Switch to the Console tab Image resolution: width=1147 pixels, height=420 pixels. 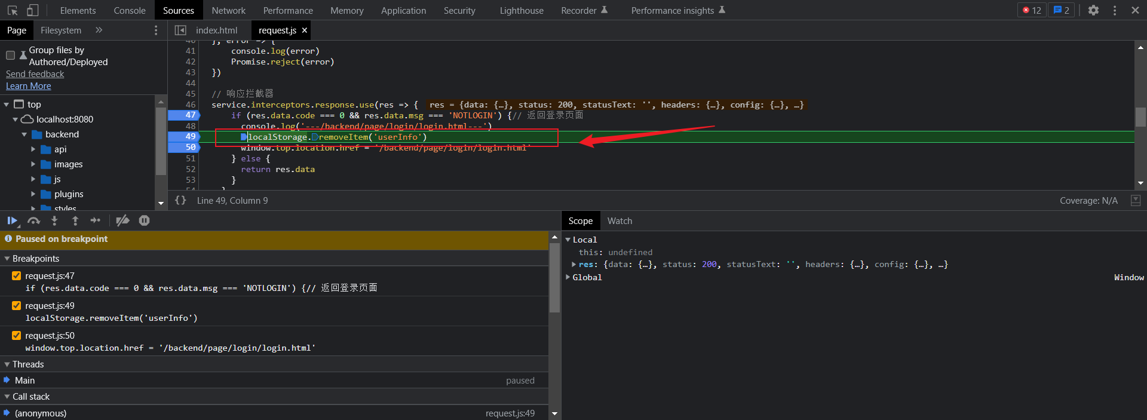[130, 10]
